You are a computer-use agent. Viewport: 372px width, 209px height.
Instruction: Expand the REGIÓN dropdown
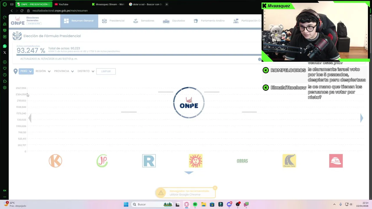[x=43, y=71]
